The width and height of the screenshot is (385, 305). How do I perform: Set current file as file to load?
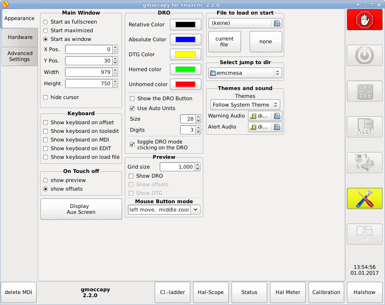224,42
